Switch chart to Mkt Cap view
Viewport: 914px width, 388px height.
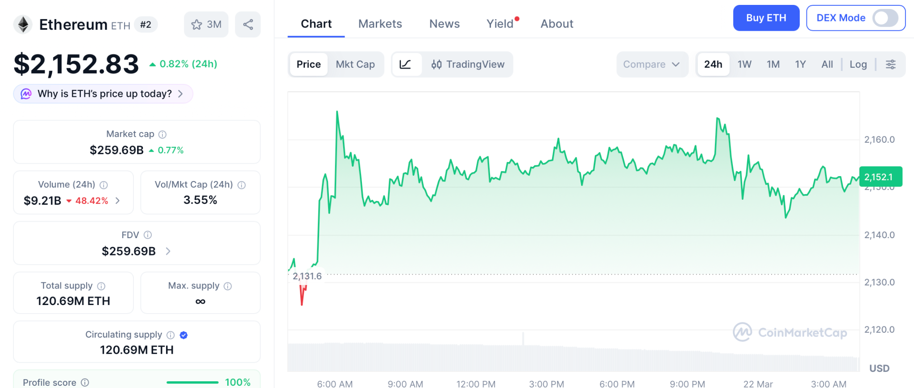coord(355,64)
